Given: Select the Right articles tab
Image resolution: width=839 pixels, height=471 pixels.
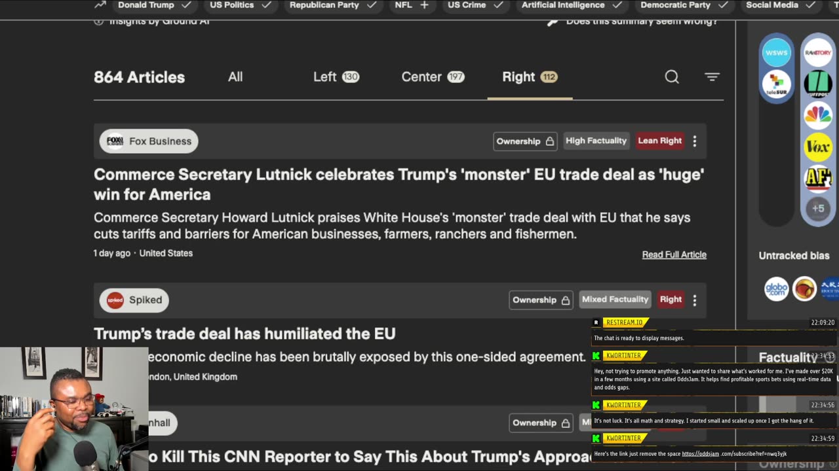Looking at the screenshot, I should (530, 77).
